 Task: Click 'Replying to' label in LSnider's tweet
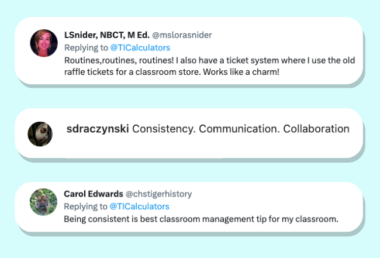85,47
